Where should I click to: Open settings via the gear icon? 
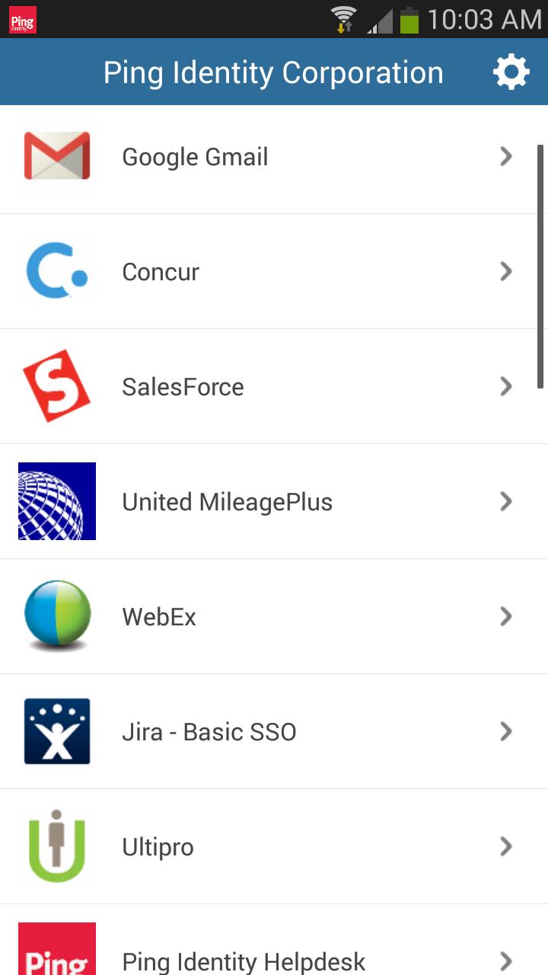click(x=511, y=72)
